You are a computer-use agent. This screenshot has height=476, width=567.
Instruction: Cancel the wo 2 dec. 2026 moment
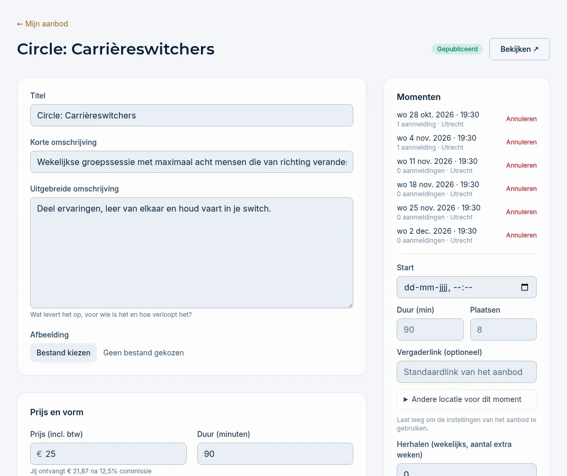521,235
